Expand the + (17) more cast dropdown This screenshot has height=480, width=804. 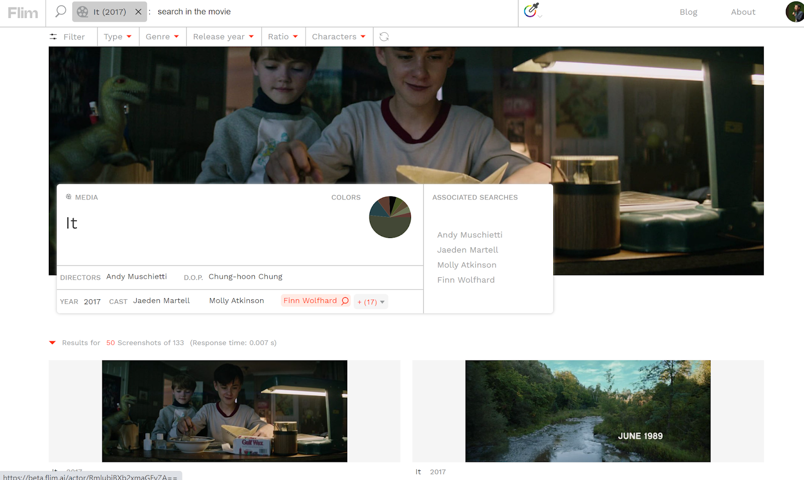click(x=371, y=302)
